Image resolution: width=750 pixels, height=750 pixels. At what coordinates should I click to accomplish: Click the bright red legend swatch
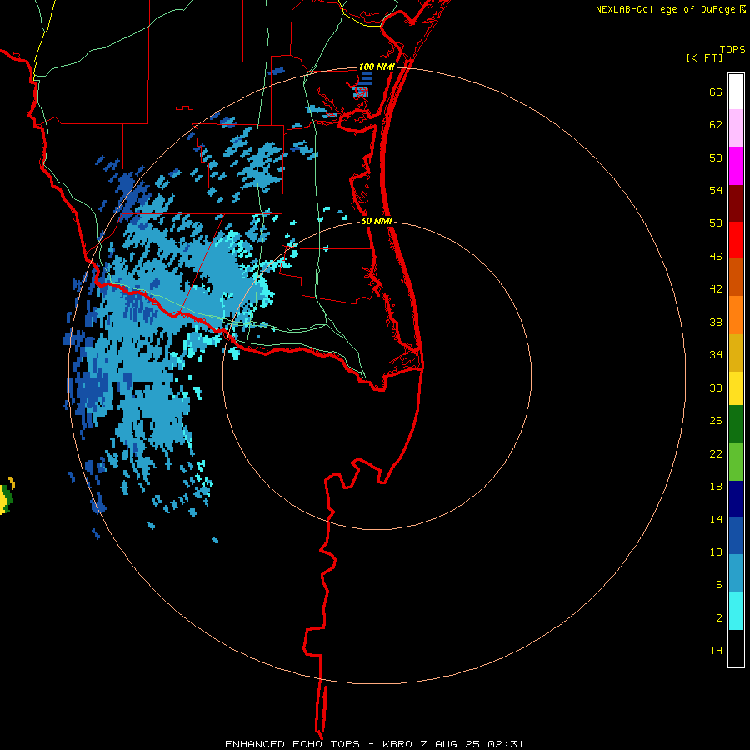736,240
